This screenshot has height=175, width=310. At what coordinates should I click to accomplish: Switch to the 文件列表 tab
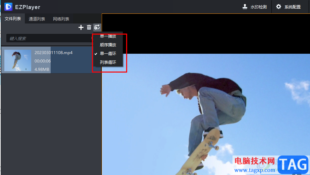13,19
